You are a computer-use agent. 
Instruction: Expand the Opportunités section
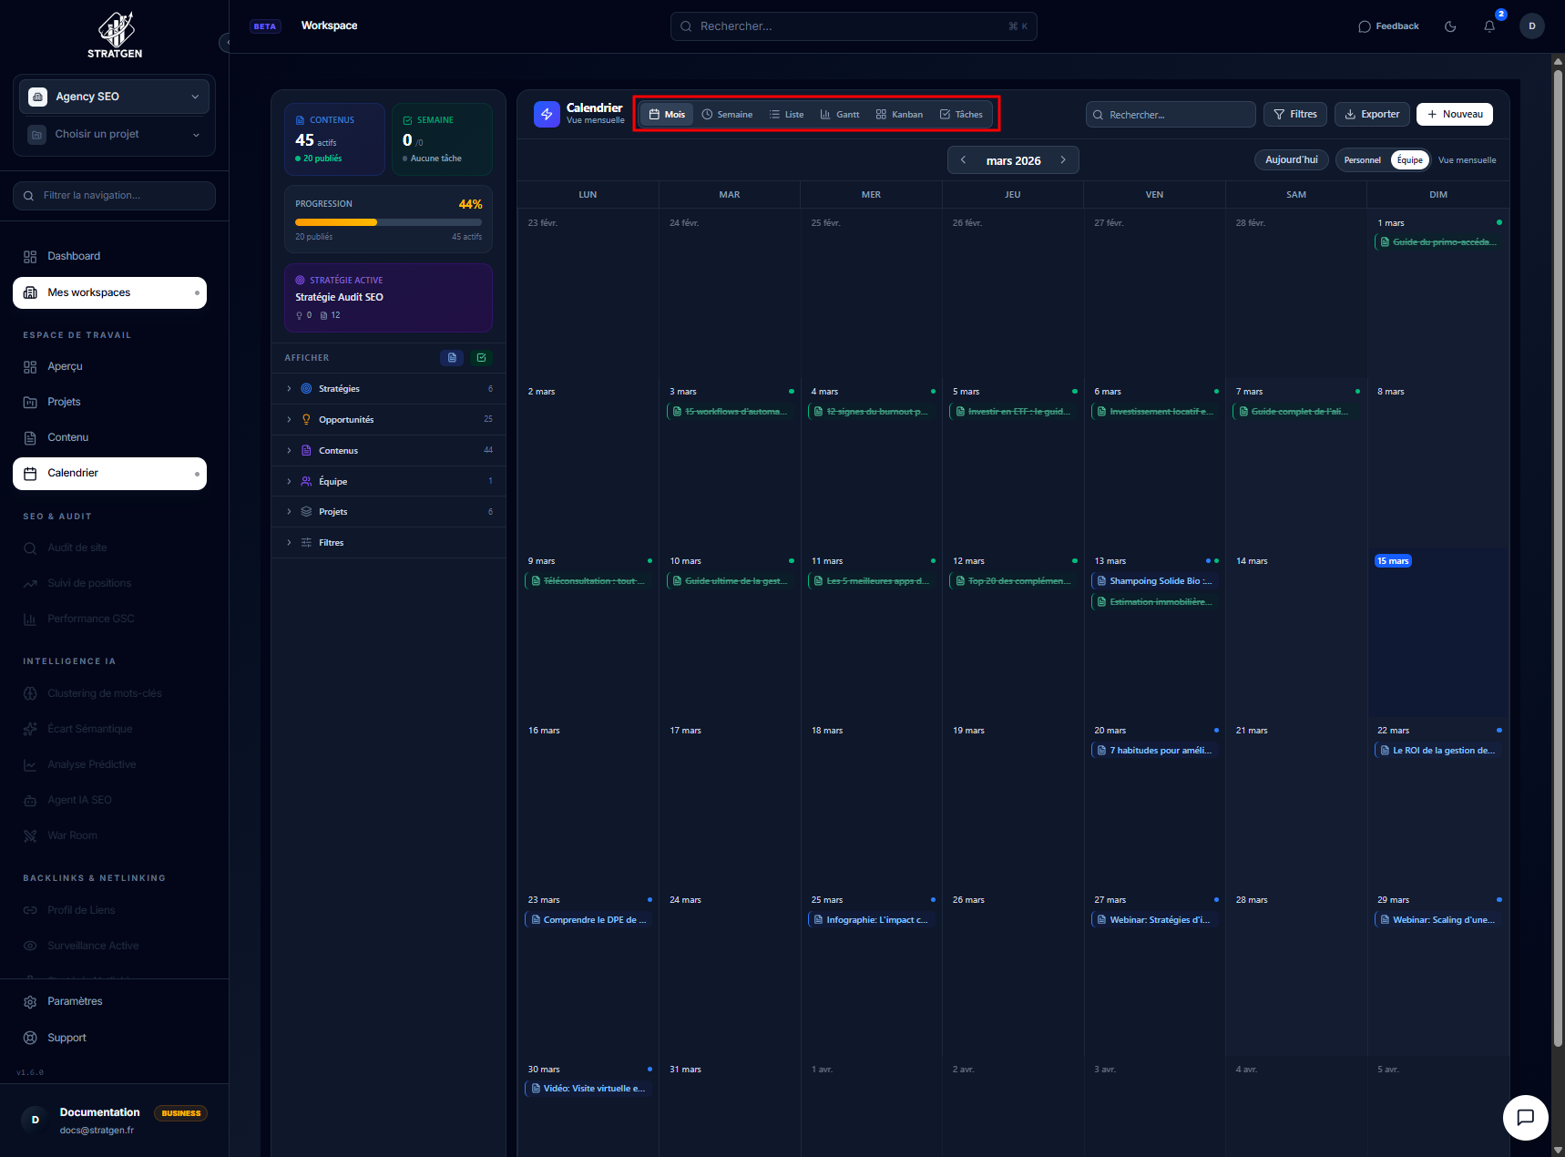288,419
